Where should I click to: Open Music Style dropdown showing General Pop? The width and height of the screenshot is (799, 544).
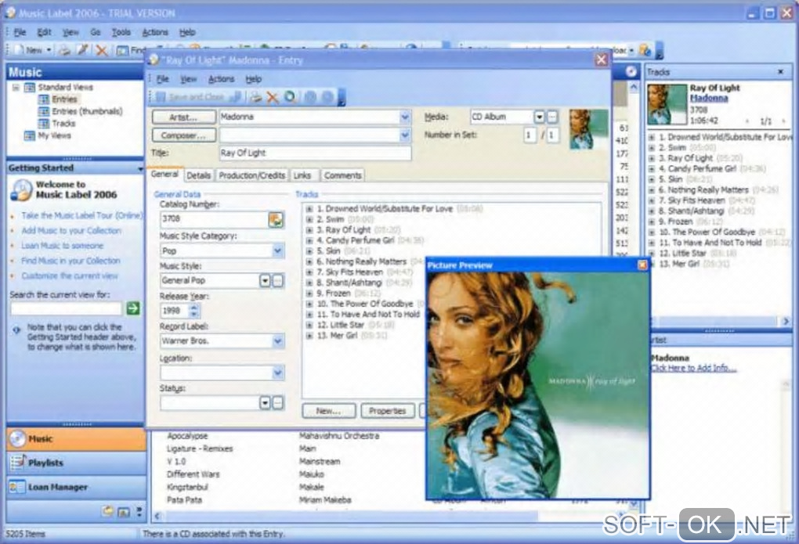point(265,281)
